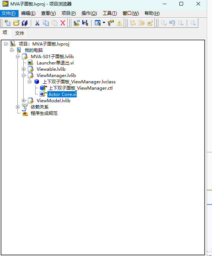Select the 我的电脑 text label

[34, 50]
